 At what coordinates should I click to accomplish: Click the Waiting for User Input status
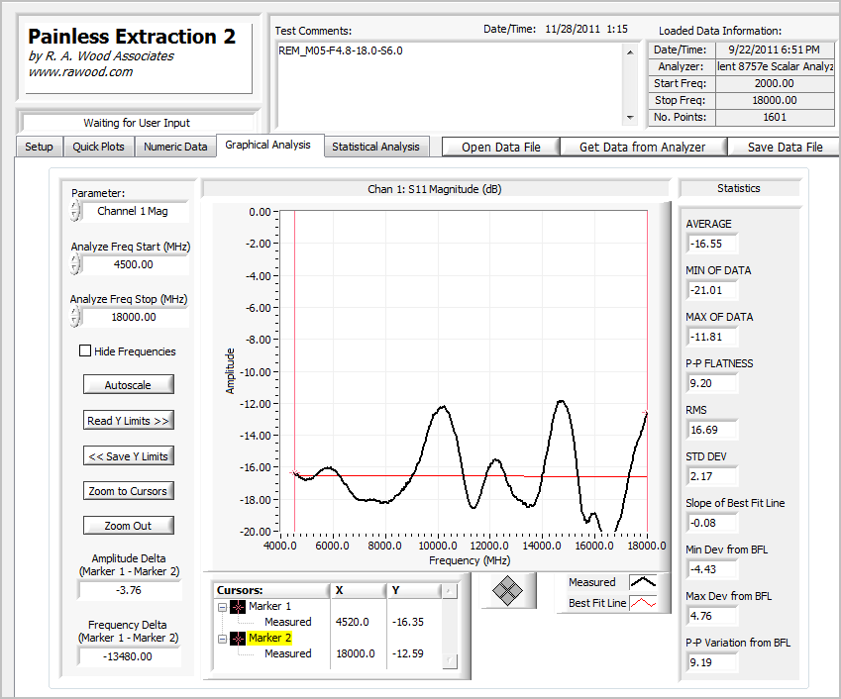click(137, 123)
